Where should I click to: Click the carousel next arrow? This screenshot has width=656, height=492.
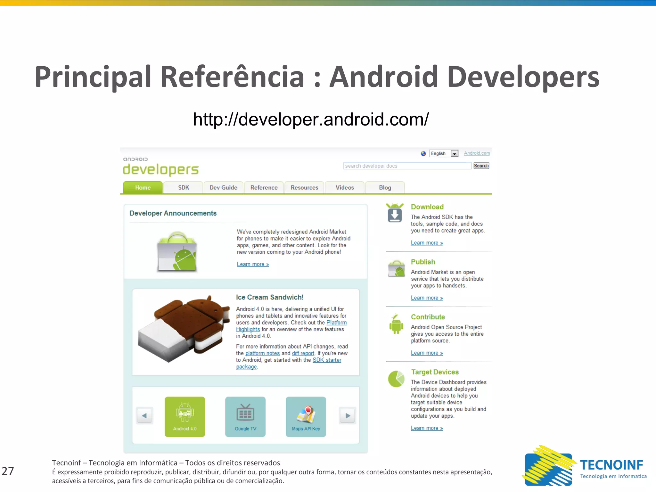tap(348, 415)
